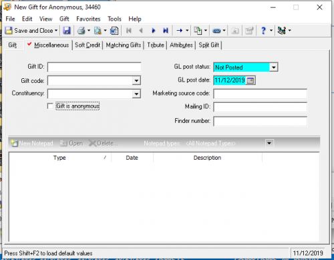Open the Constituency dropdown

[136, 94]
